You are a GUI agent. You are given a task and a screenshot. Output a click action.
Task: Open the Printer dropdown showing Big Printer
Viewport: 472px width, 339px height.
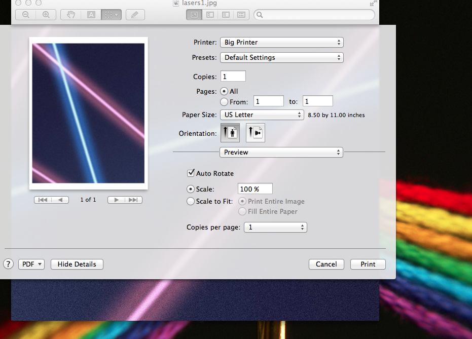coord(282,43)
